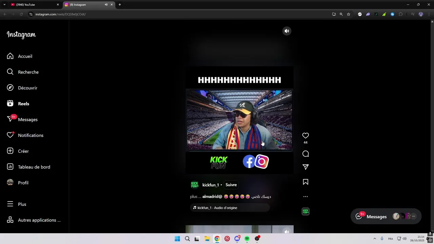Open Spotify from taskbar
Screen dimensions: 434x244
(247, 239)
